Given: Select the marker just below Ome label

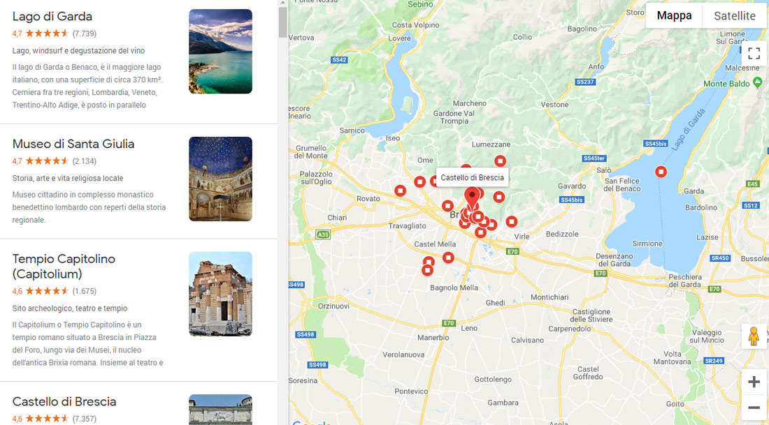Looking at the screenshot, I should tap(420, 182).
